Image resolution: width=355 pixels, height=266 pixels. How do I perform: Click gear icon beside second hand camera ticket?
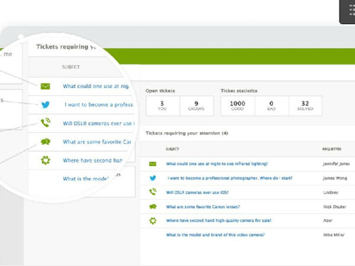click(153, 220)
